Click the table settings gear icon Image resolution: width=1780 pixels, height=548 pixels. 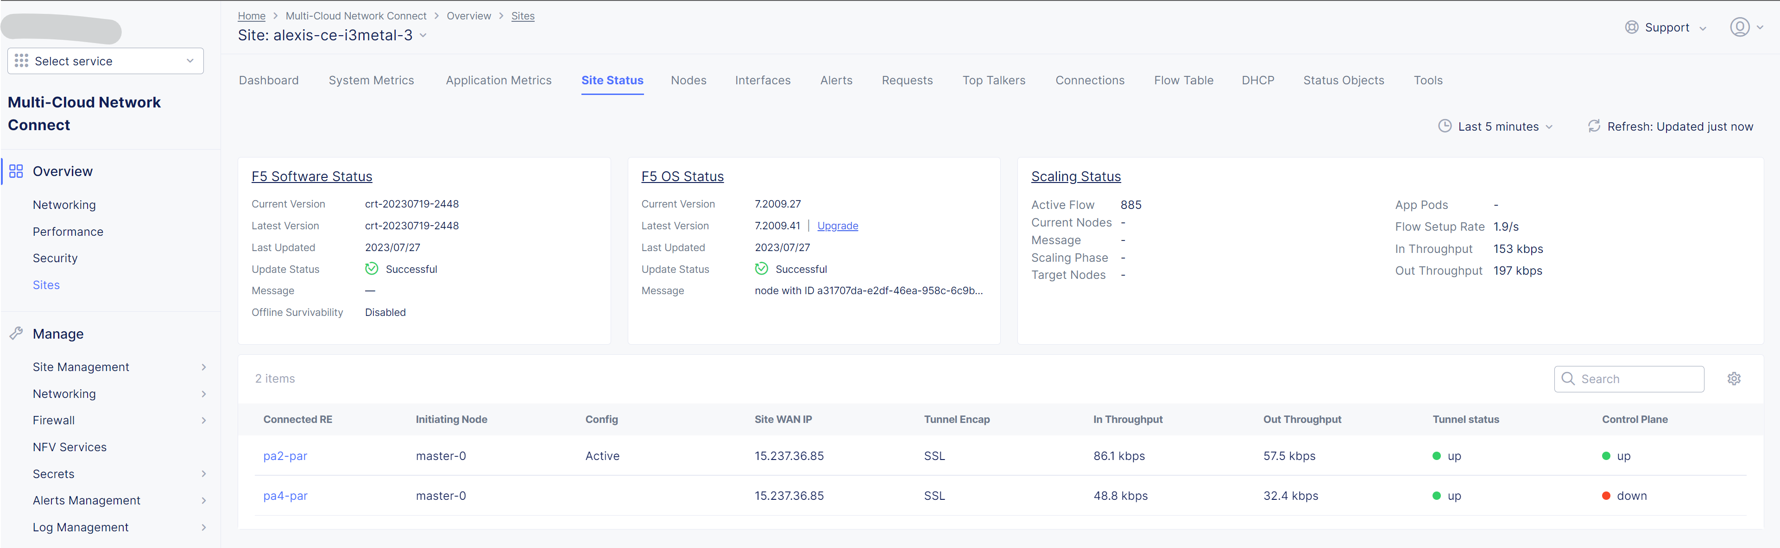point(1733,379)
